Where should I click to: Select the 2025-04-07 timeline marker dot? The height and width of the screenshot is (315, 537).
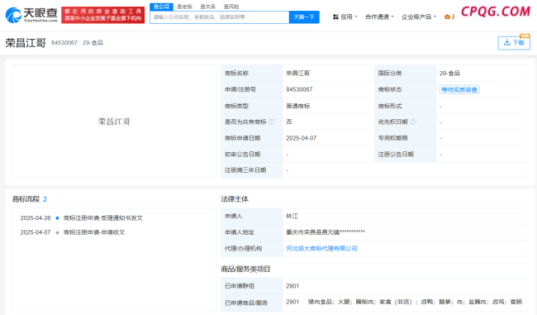tap(57, 232)
